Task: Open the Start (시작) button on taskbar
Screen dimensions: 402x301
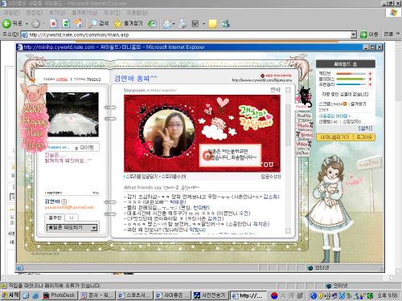Action: (10, 295)
